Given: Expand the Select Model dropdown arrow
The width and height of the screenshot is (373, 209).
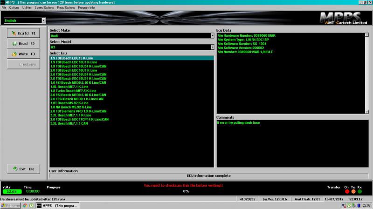Looking at the screenshot, I should (x=212, y=47).
